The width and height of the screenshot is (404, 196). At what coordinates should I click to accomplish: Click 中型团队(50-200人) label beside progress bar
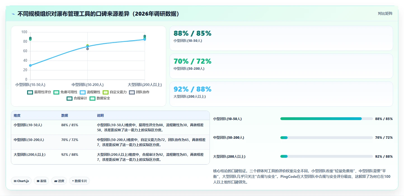(229, 138)
